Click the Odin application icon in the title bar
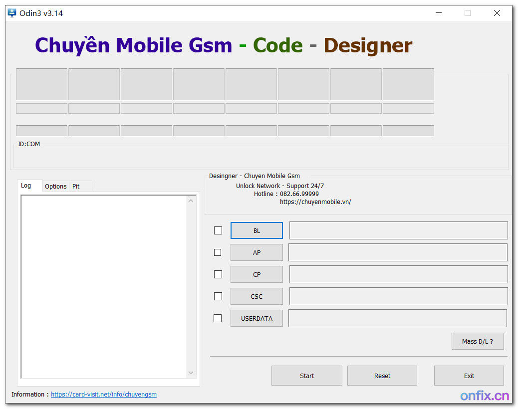 click(11, 13)
